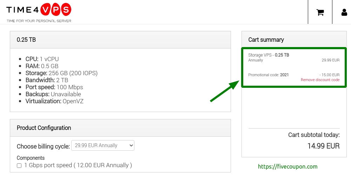Click the Promotional code 2021 text

pyautogui.click(x=269, y=75)
